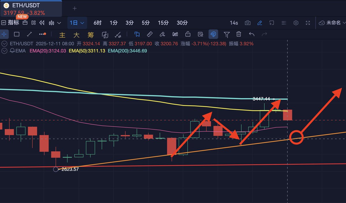Viewport: 346px width, 203px height.
Task: Open chart settings hexagon icon
Action: [296, 23]
